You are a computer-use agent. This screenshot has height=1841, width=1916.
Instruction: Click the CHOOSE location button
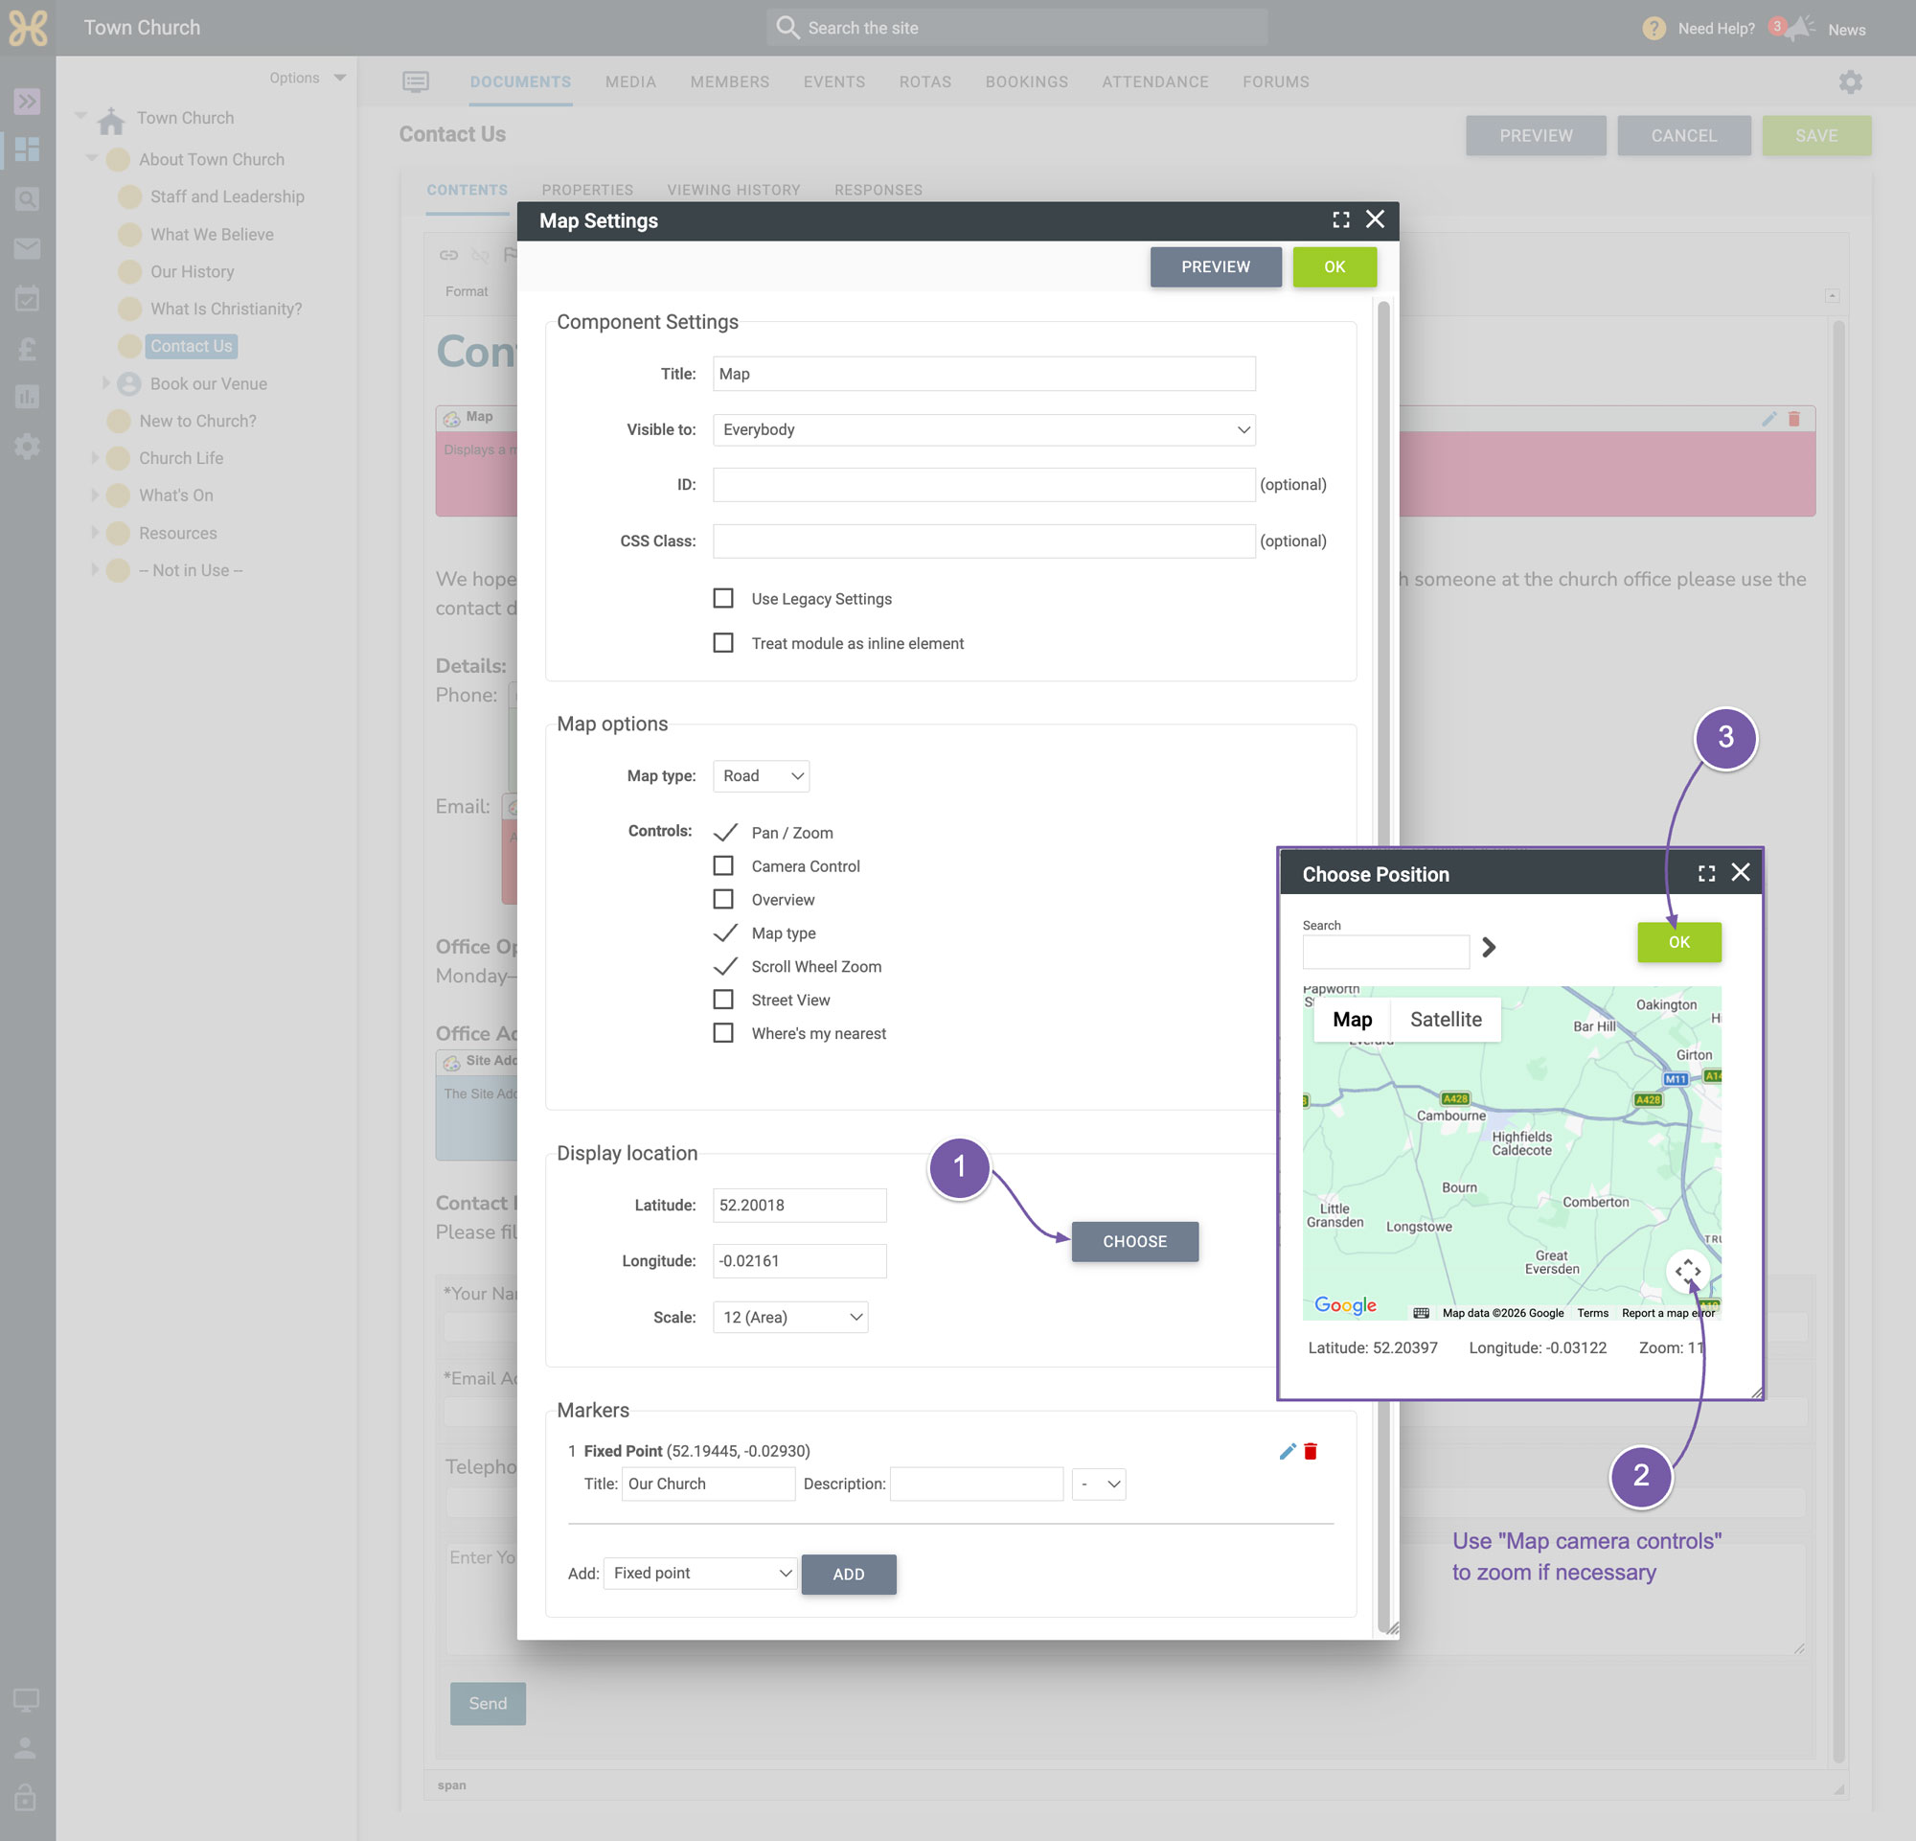pyautogui.click(x=1135, y=1242)
